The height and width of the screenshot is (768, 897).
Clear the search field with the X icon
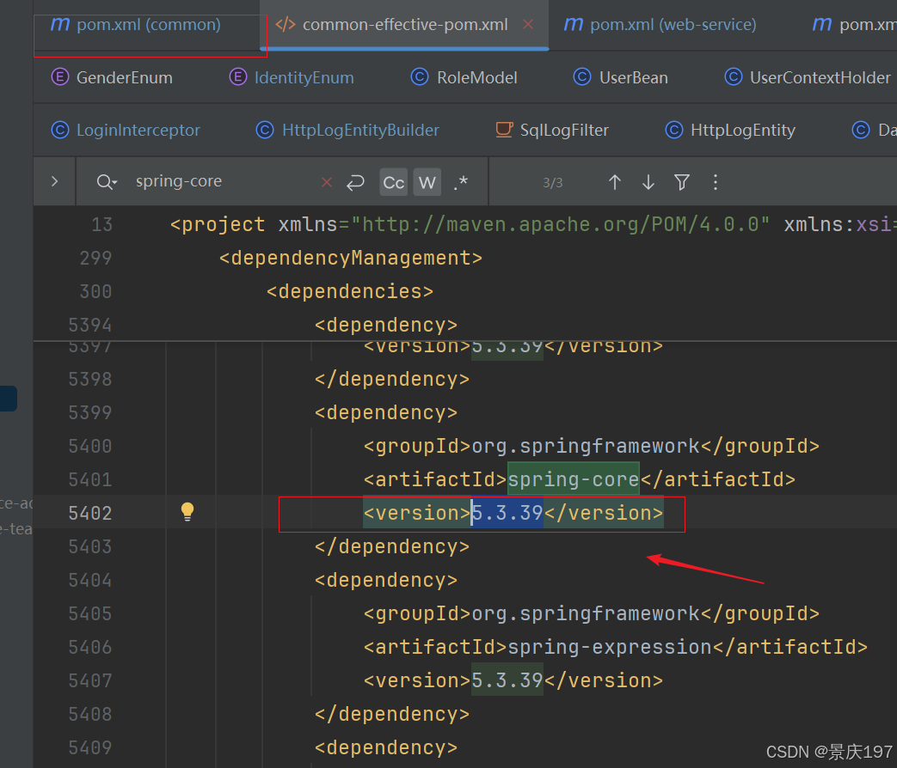point(326,182)
